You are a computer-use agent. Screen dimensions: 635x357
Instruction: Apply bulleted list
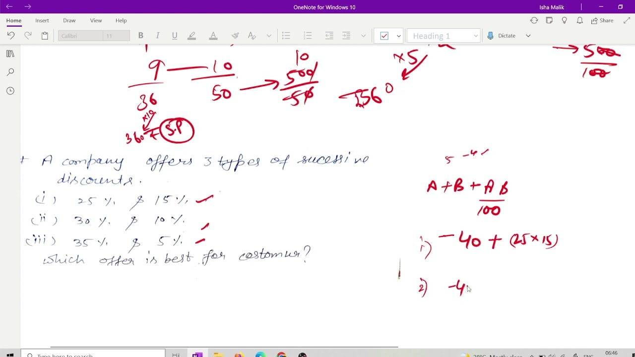tap(286, 36)
